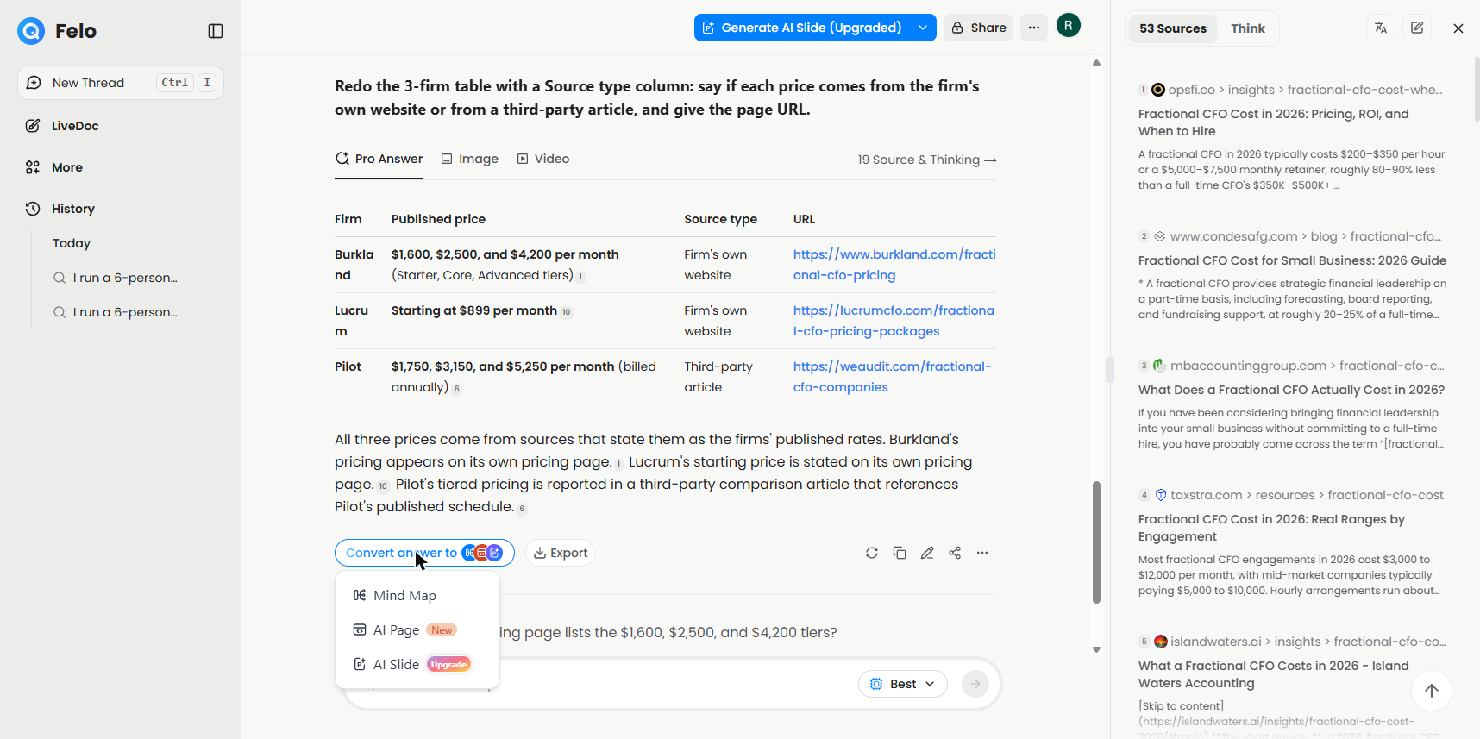This screenshot has width=1480, height=739.
Task: Open the user avatar R menu
Action: [1069, 26]
